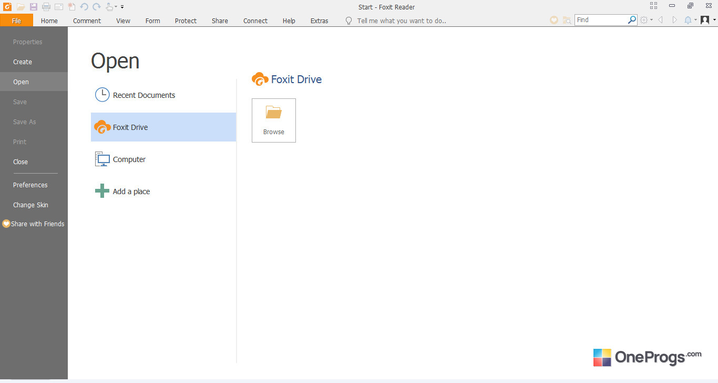Viewport: 718px width, 383px height.
Task: Select Open in the File sidebar
Action: 34,82
